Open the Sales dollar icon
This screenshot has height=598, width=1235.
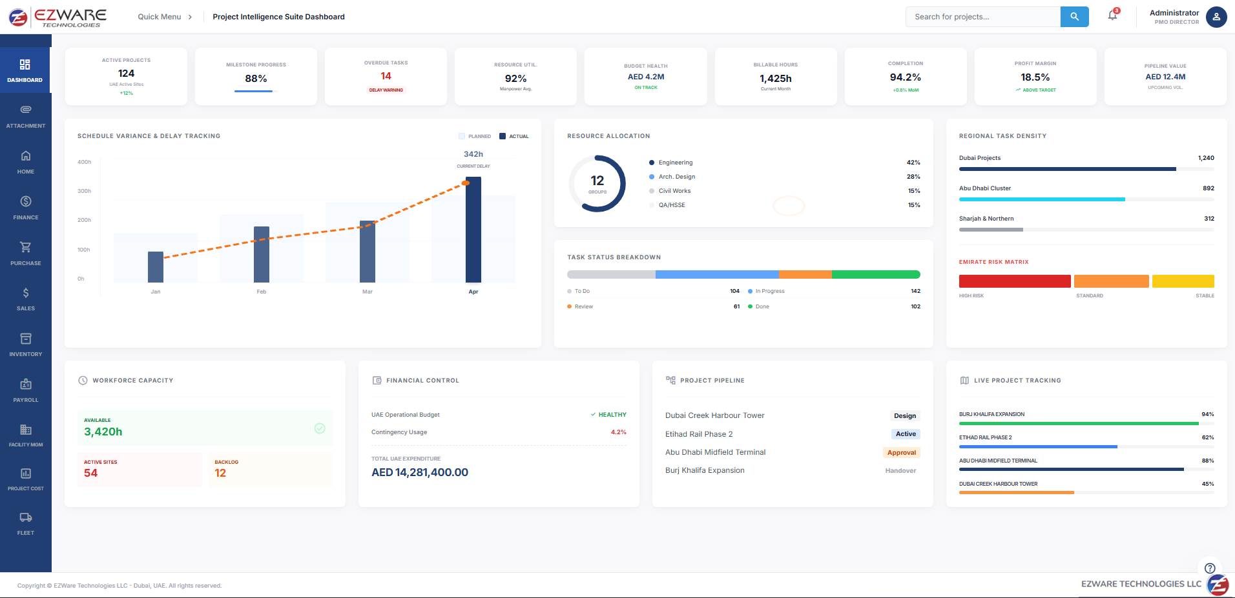26,293
